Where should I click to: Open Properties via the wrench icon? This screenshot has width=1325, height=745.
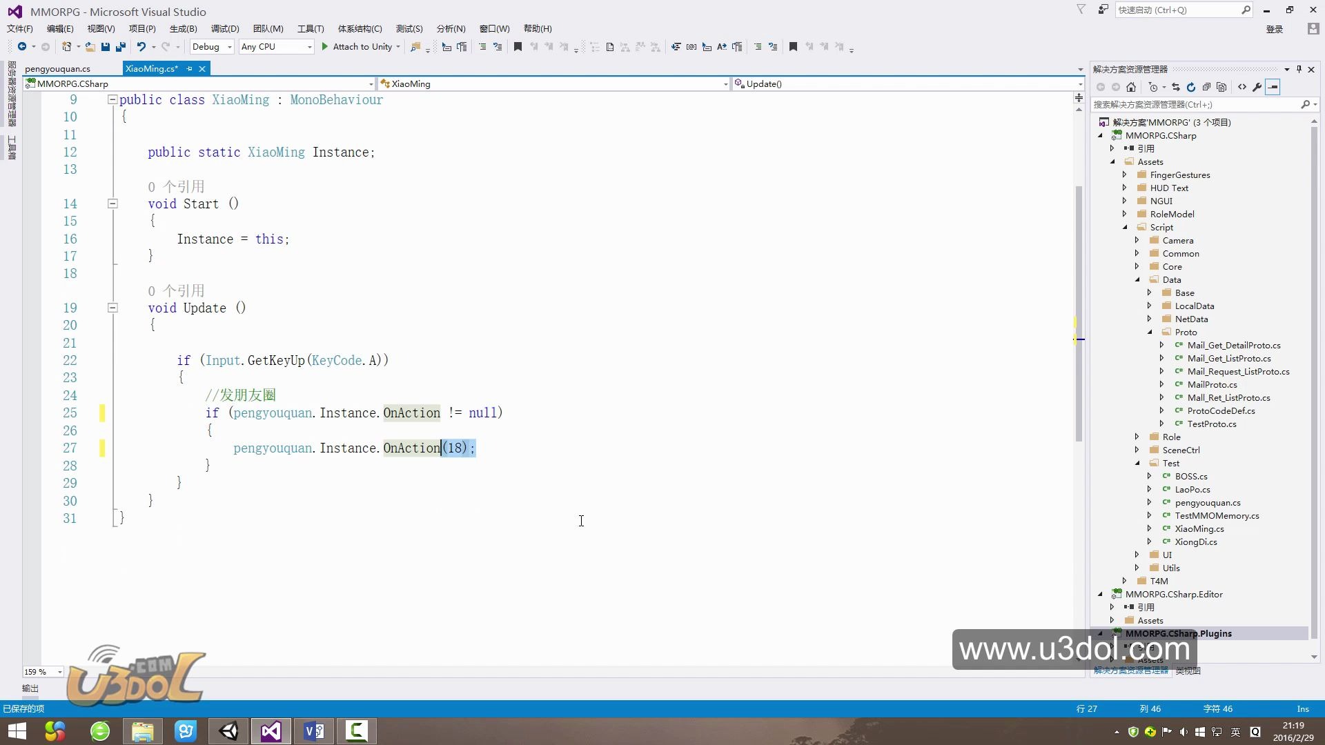coord(1257,87)
